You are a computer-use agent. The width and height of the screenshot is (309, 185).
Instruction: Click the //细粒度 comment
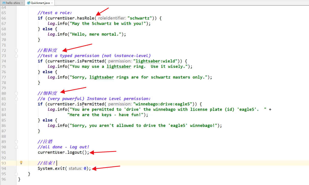click(47, 93)
